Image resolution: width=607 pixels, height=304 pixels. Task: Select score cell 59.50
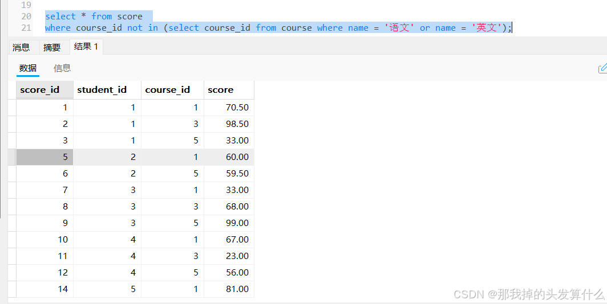pyautogui.click(x=229, y=174)
